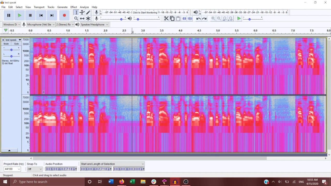Open Start and Length of Selection dropdown
331x186 pixels.
112,164
